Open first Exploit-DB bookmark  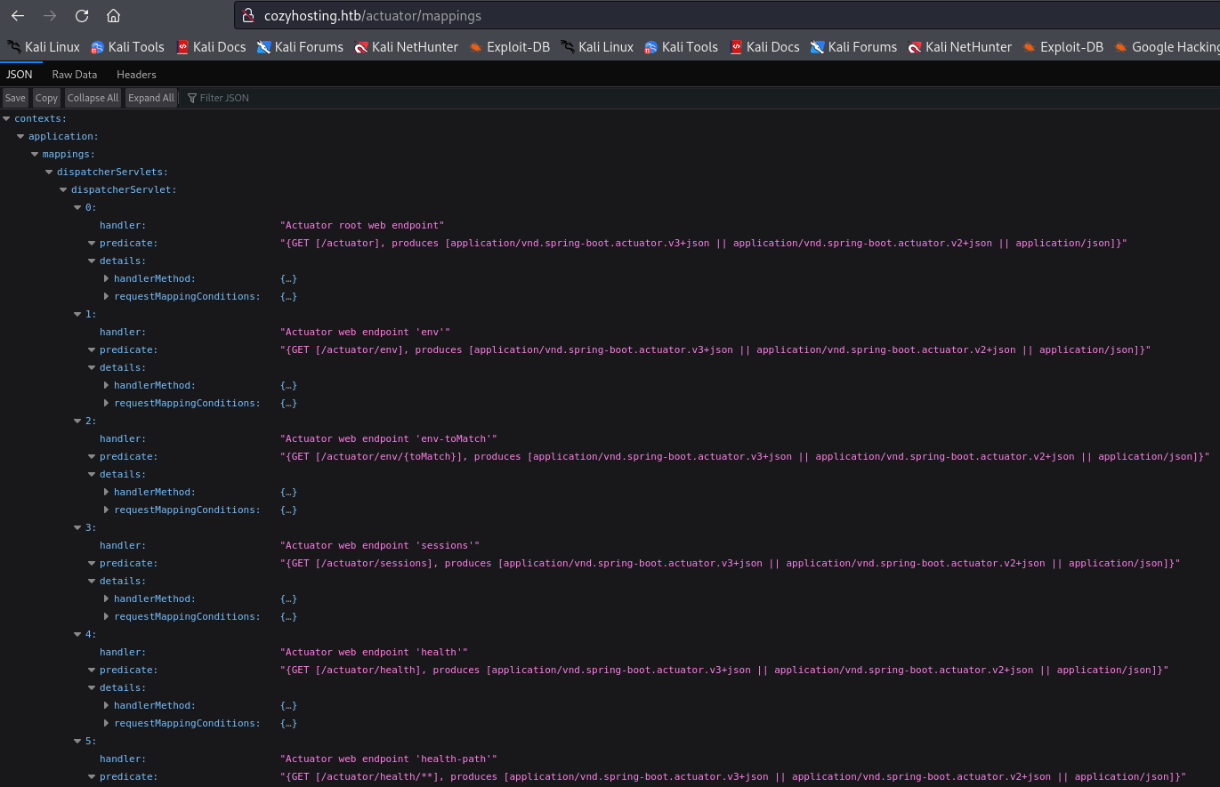coord(509,47)
